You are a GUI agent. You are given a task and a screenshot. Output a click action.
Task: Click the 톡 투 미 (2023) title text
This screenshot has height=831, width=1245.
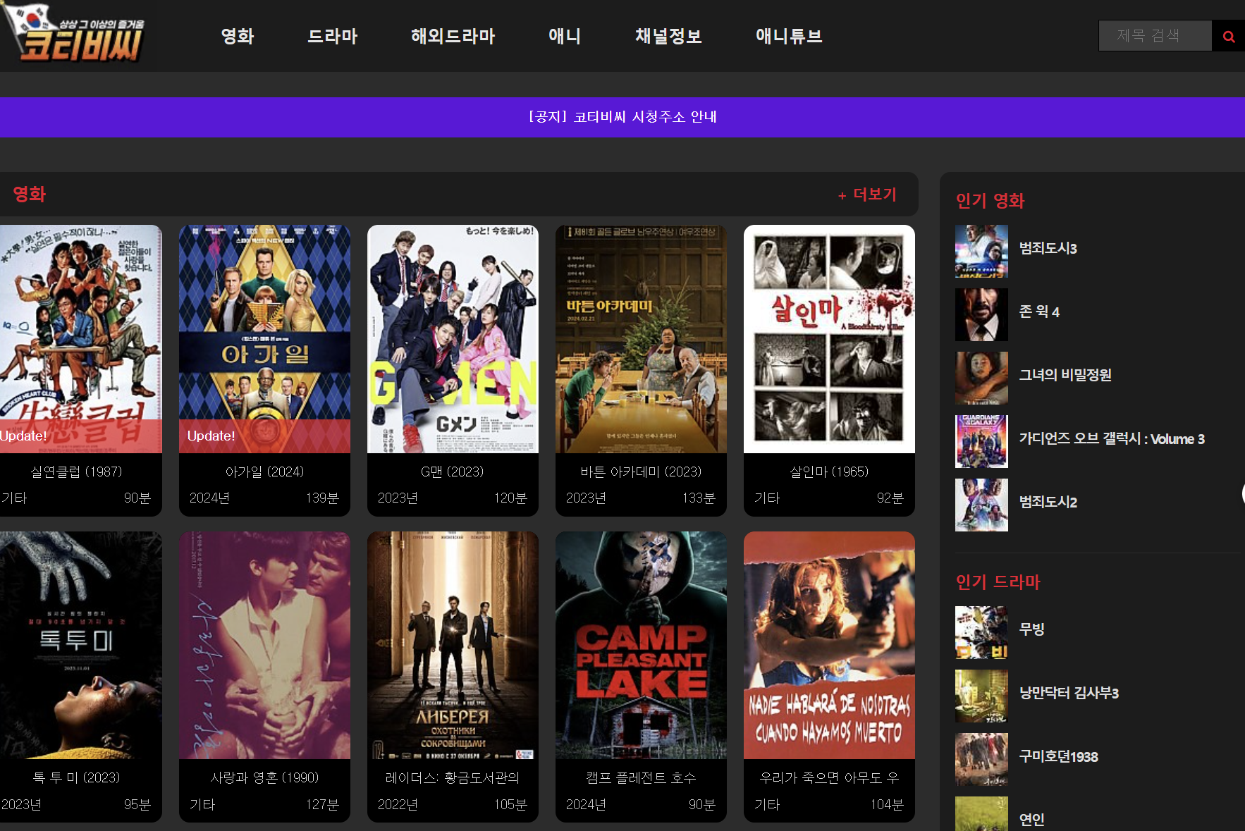76,777
